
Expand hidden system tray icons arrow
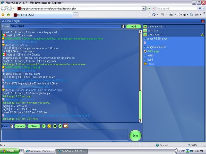pos(176,151)
